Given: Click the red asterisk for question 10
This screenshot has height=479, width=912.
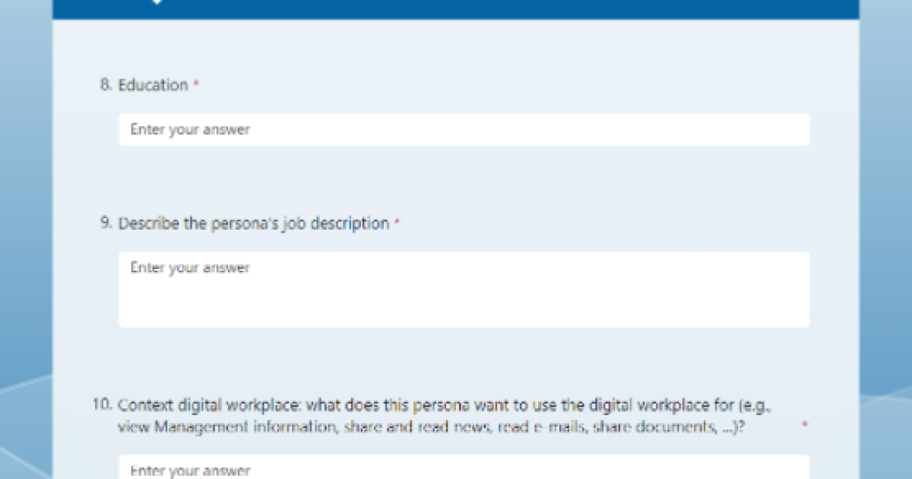Looking at the screenshot, I should 804,424.
